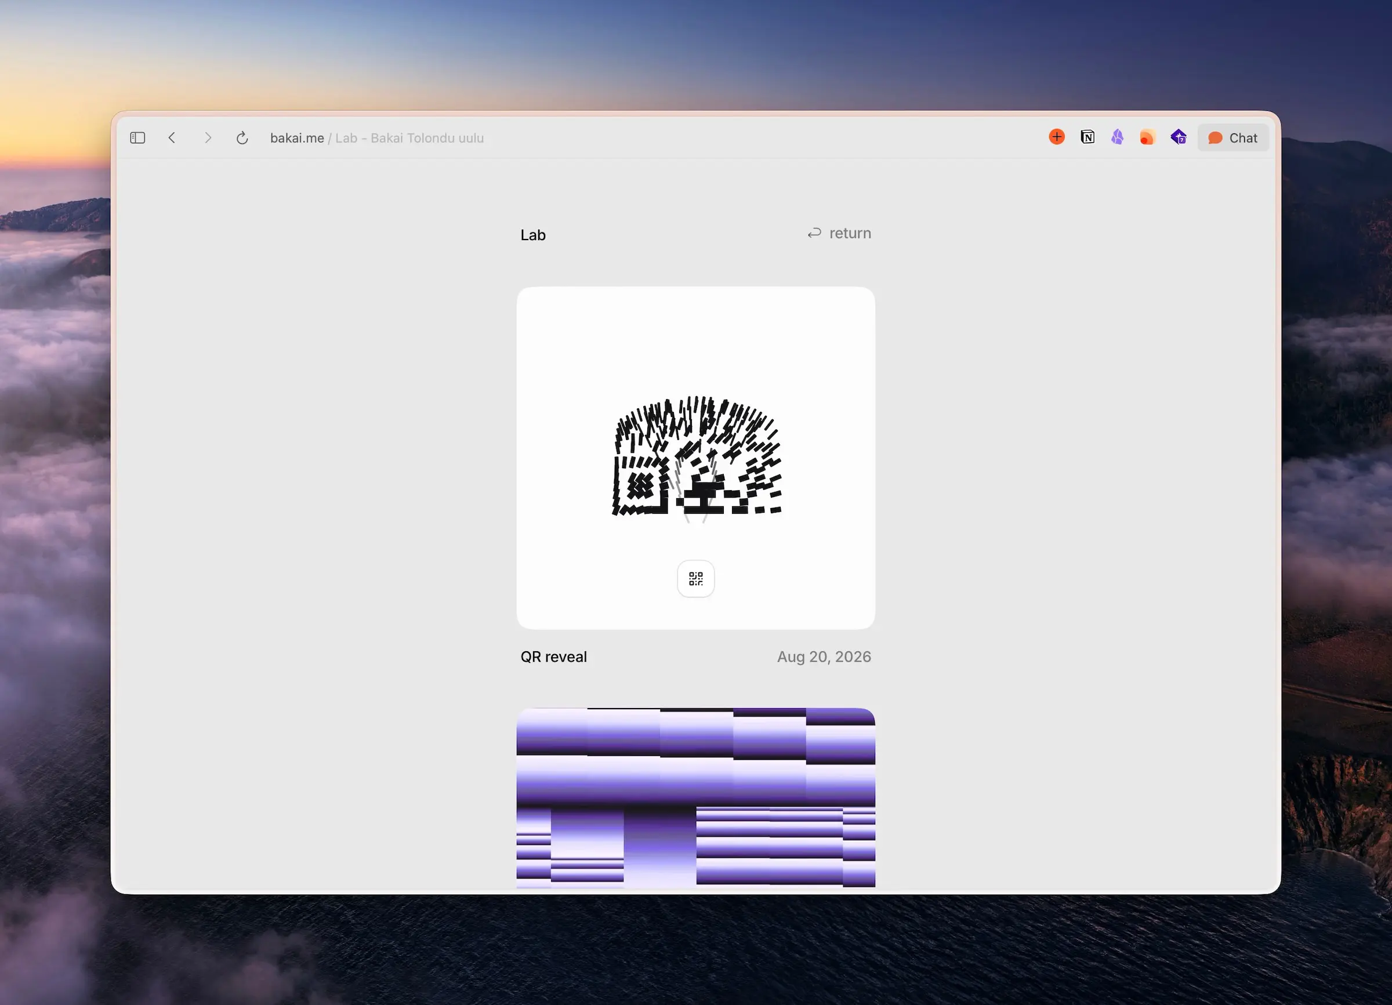Open the purple flame extension icon
The image size is (1392, 1005).
pos(1117,137)
